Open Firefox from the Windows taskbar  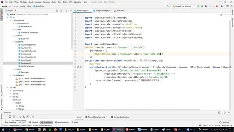[55, 129]
